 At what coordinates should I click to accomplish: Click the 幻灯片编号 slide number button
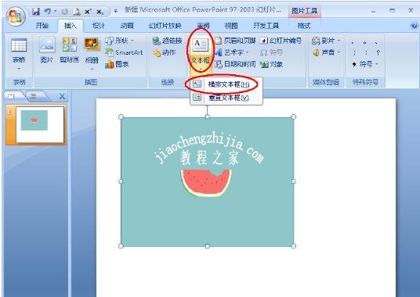pyautogui.click(x=281, y=41)
